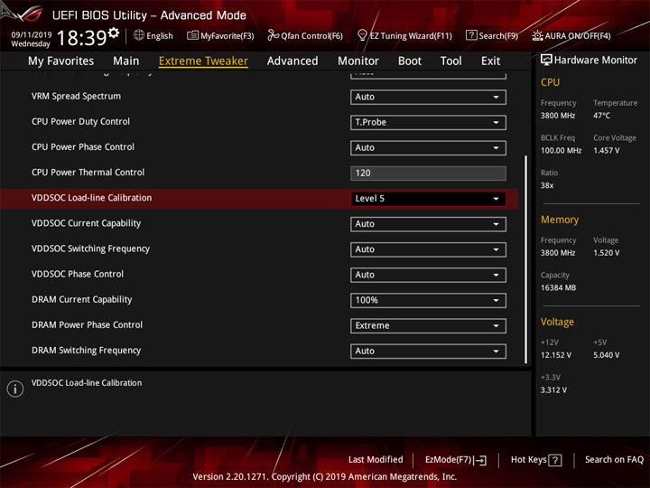Launch EZ Tuning Wizard bulb icon
The image size is (650, 488).
pos(362,35)
